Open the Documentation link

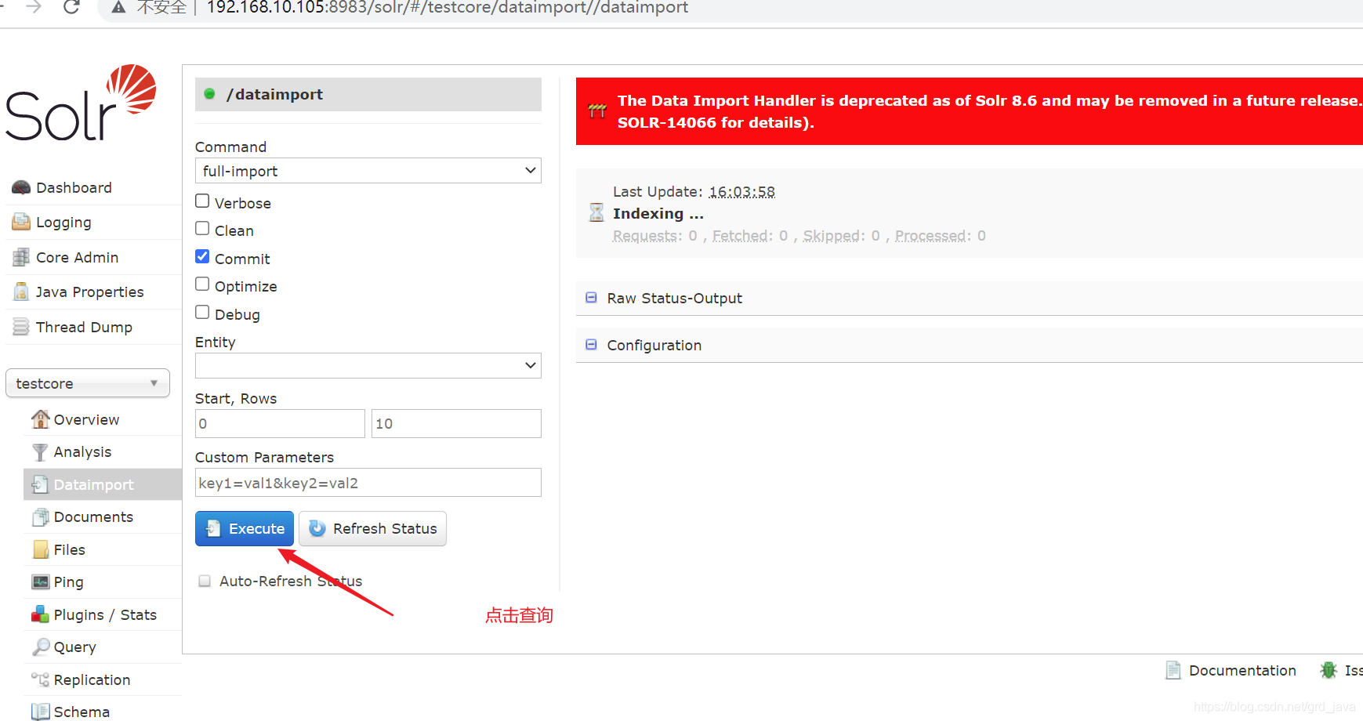tap(1242, 671)
